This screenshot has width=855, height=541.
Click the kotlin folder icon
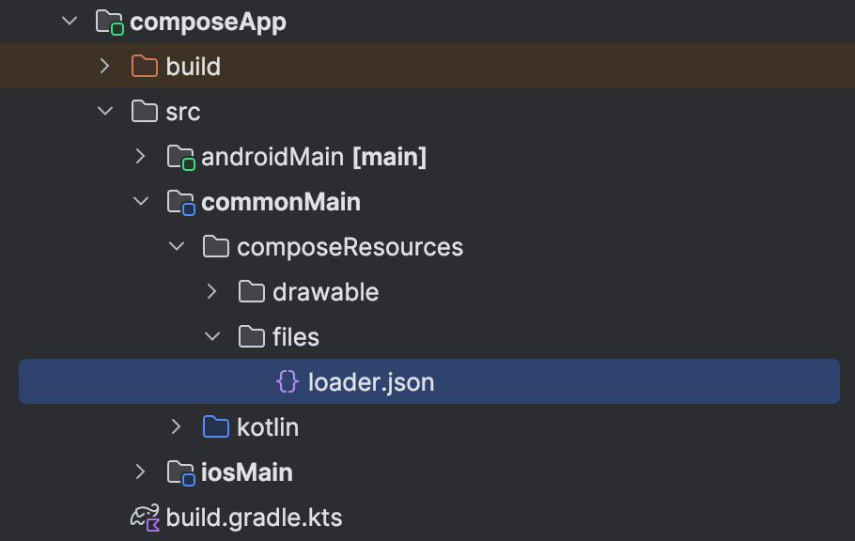tap(215, 426)
